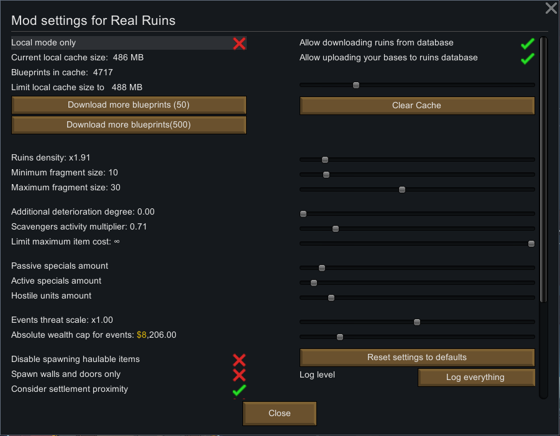
Task: Click the Limit maximum item cost slider handle
Action: click(531, 244)
